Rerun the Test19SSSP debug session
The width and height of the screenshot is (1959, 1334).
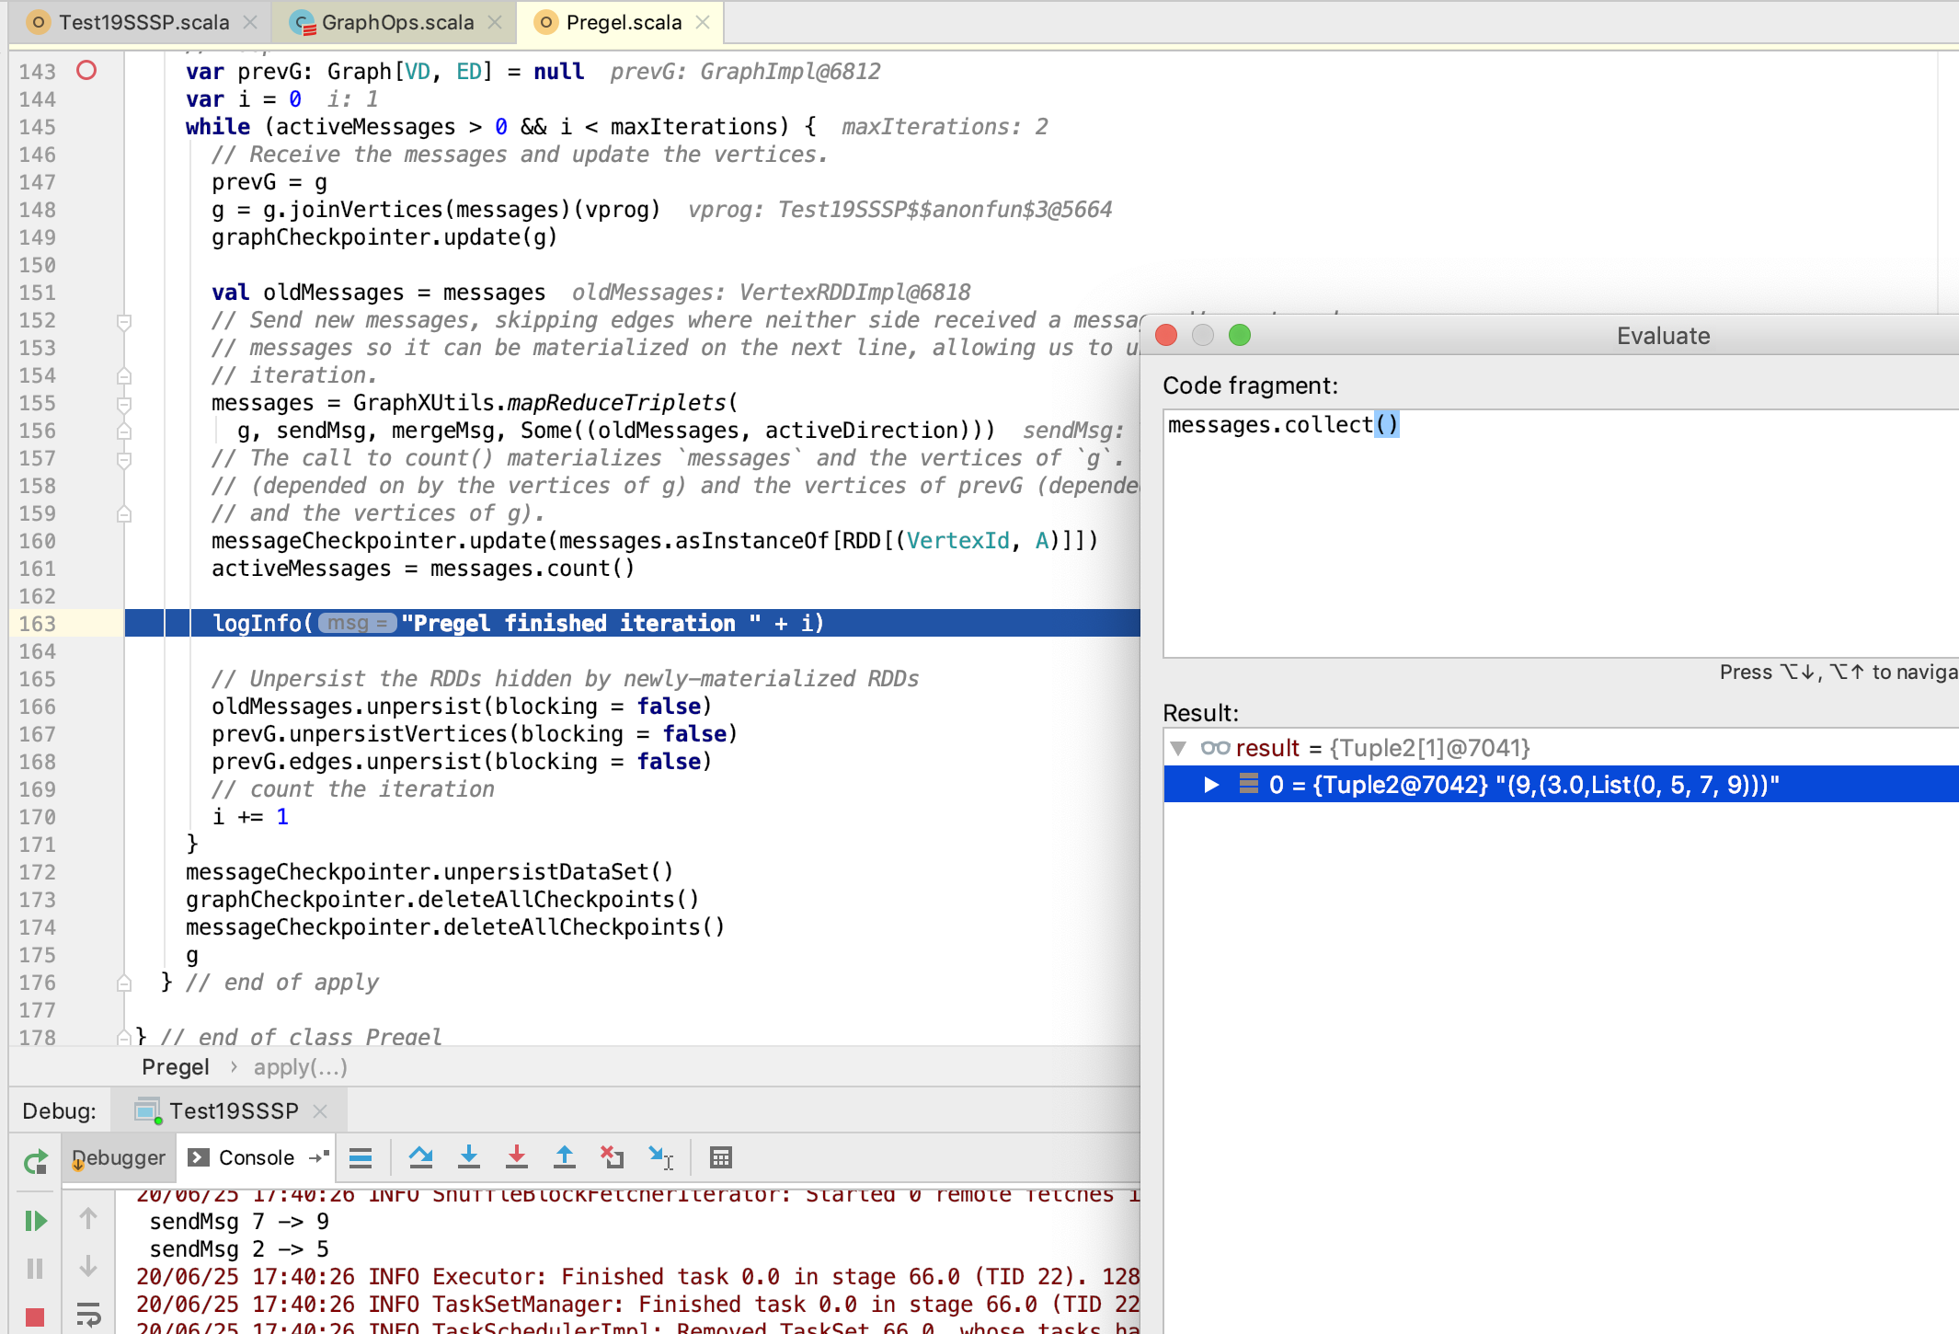click(x=35, y=1162)
